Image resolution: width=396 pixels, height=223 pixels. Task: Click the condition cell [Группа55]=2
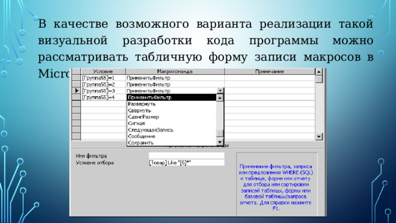(103, 84)
